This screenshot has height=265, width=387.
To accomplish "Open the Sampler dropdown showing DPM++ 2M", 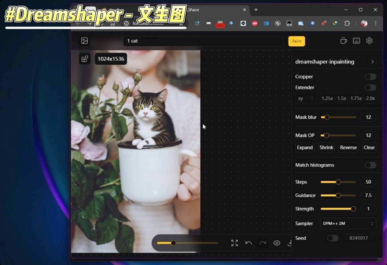I will click(x=348, y=224).
